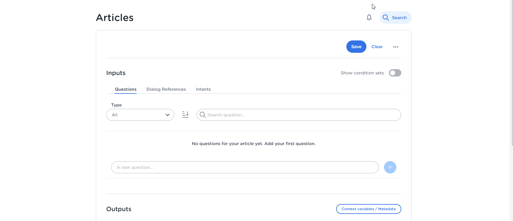513x221 pixels.
Task: Open Context variables / Metadata
Action: tap(368, 209)
